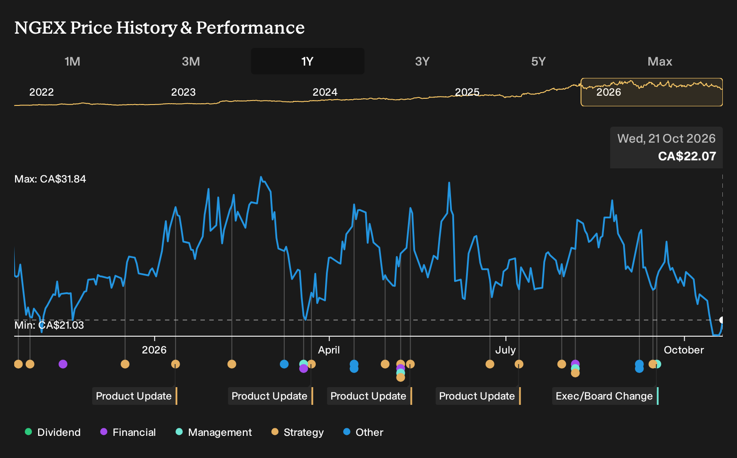Click the CA$22.07 tooltip price

(x=687, y=156)
